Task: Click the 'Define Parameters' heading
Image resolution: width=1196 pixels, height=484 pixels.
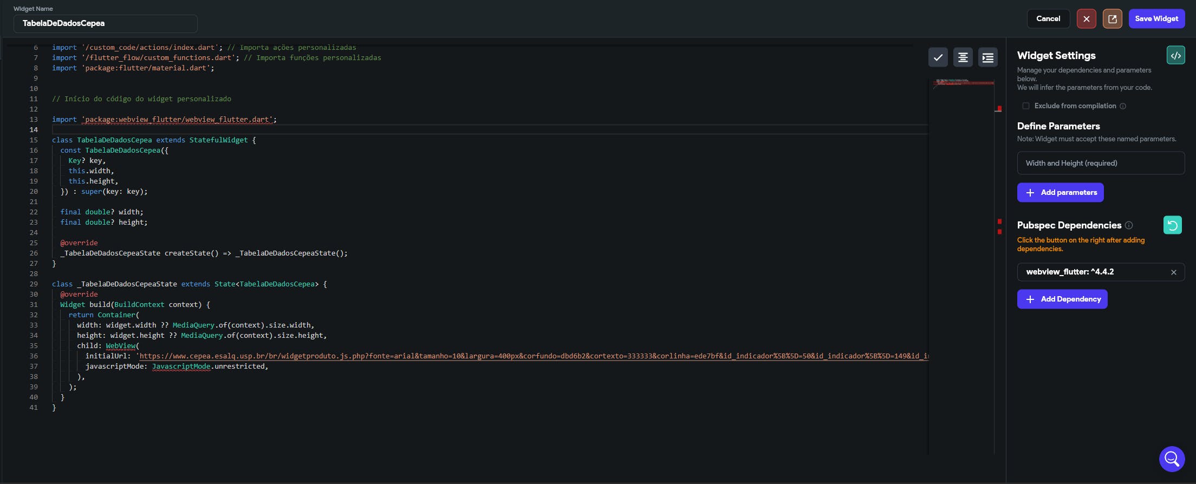Action: 1058,126
